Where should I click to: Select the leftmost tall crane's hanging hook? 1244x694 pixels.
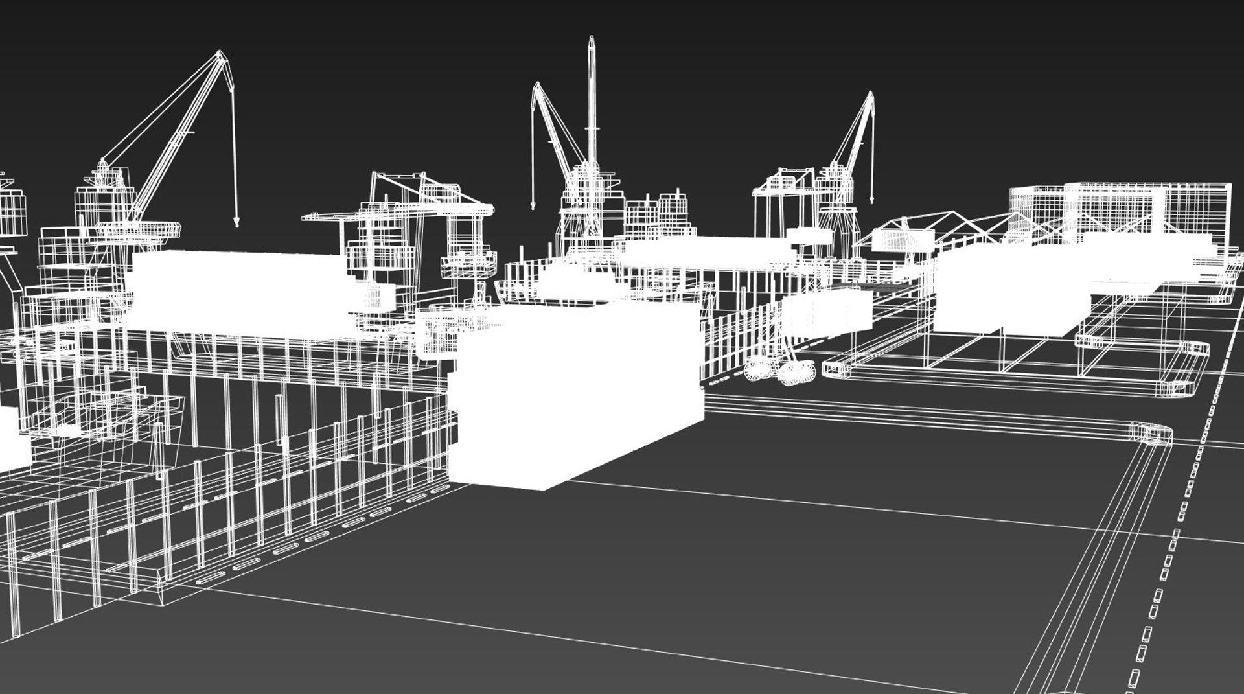[236, 222]
